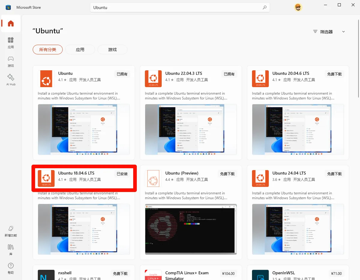360x280 pixels.
Task: Open Ubuntu 24.04 LTS screenshot thumbnail
Action: pos(298,229)
